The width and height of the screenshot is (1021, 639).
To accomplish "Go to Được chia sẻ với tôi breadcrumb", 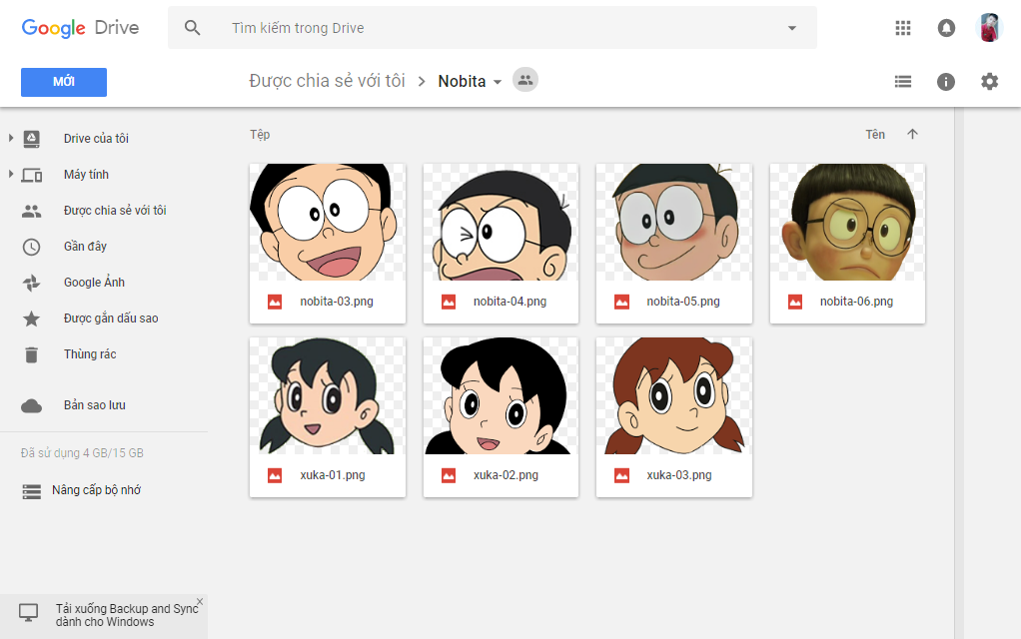I will point(327,81).
